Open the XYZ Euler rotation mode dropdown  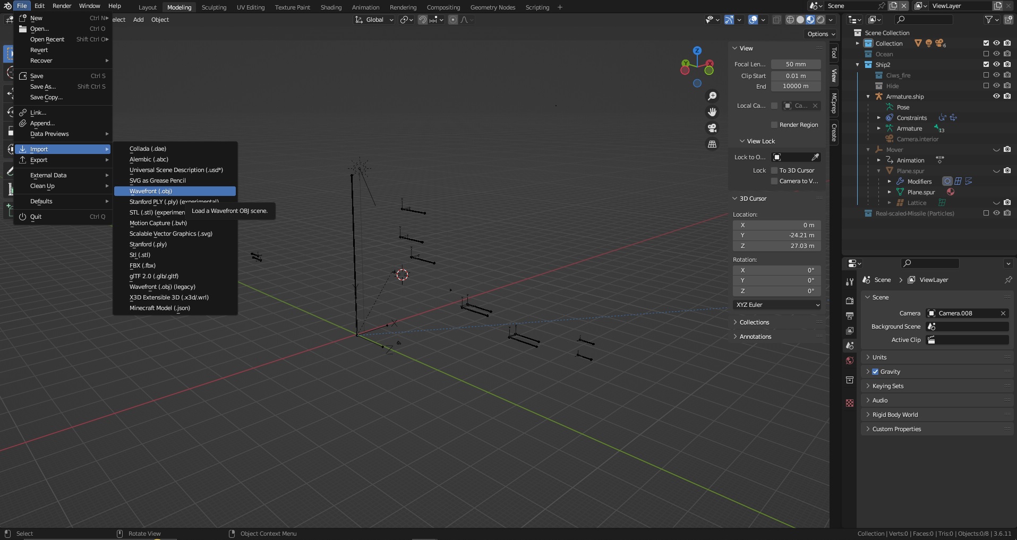777,305
